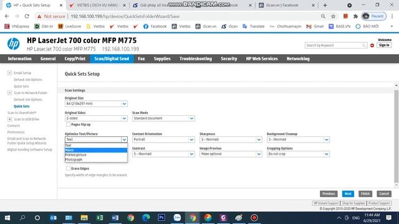Open Zalo from the taskbar
This screenshot has width=399, height=224.
(177, 218)
